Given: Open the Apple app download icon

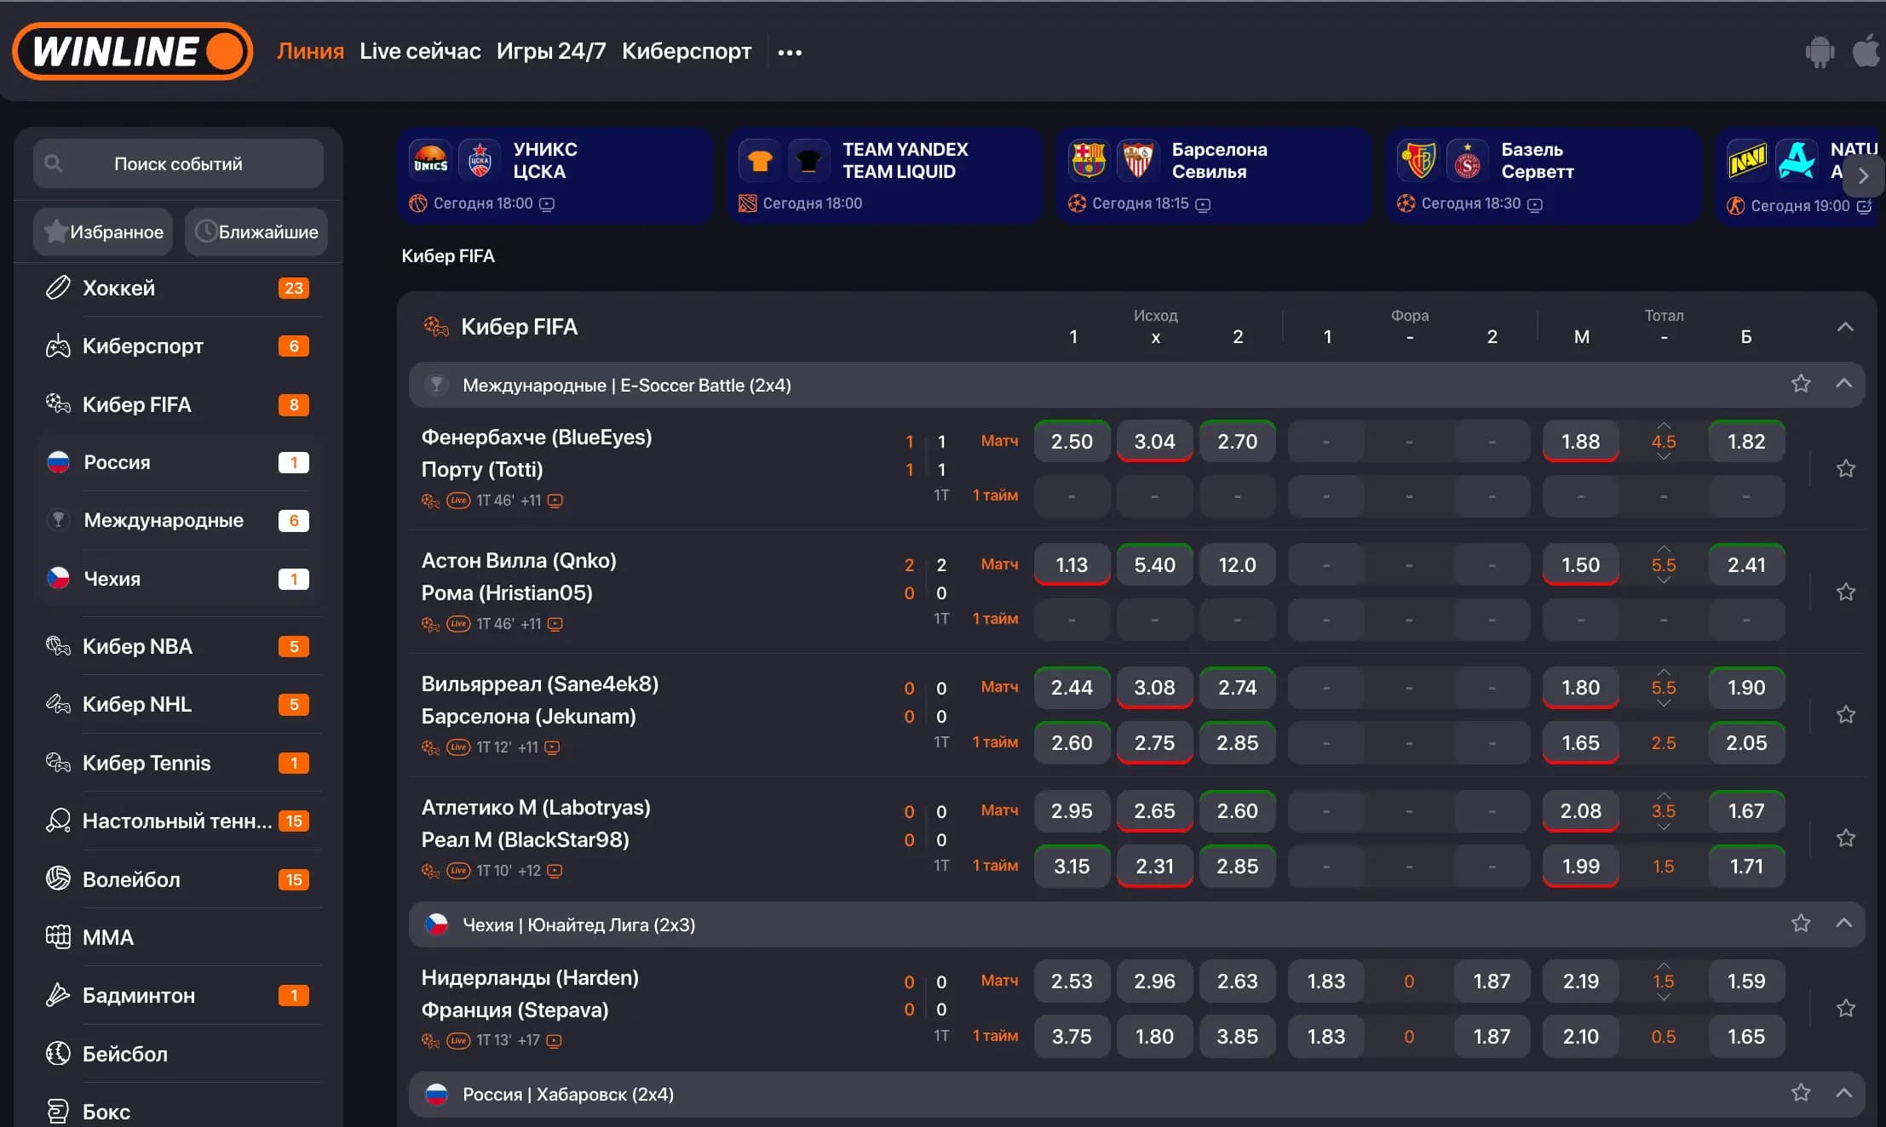Looking at the screenshot, I should (x=1866, y=51).
